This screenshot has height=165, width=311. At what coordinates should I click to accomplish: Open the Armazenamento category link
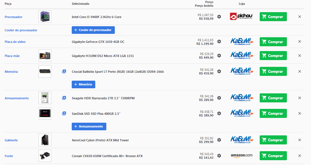pos(17,98)
